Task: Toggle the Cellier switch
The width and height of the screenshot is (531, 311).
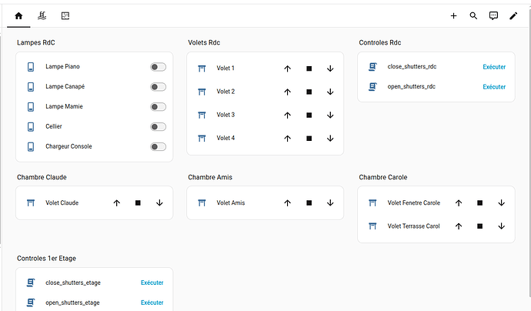Action: (x=159, y=127)
